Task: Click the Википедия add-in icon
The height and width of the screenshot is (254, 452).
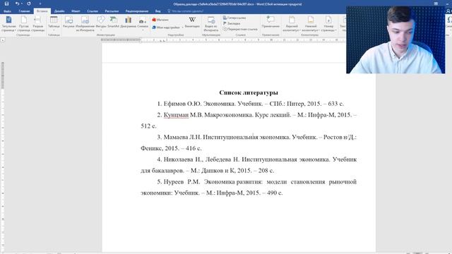Action: click(192, 23)
